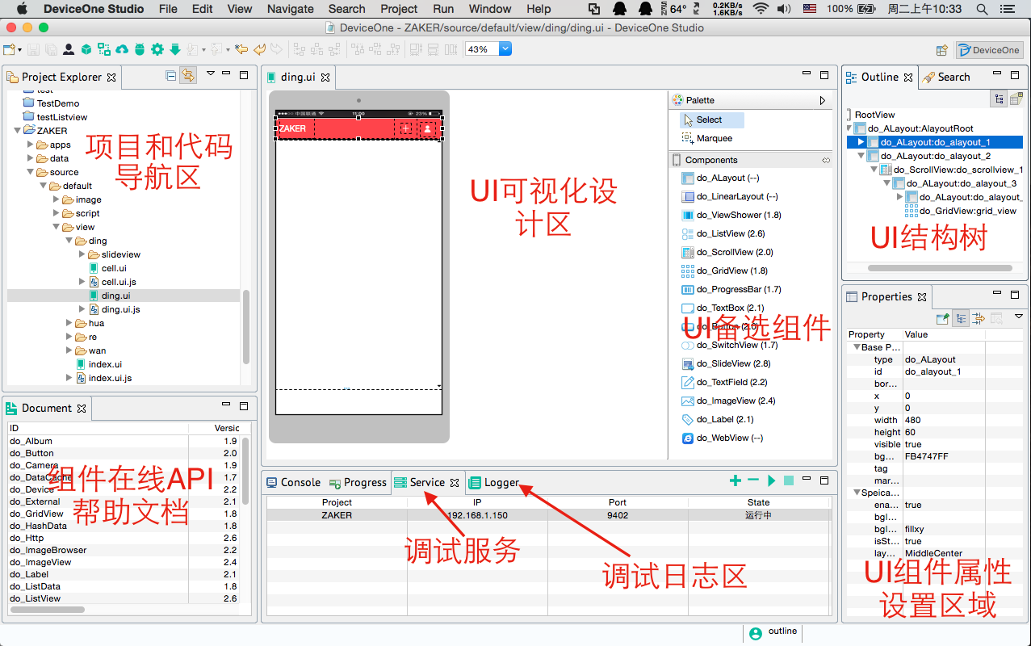This screenshot has width=1031, height=646.
Task: Toggle Link with Editor in Project Explorer
Action: coord(187,75)
